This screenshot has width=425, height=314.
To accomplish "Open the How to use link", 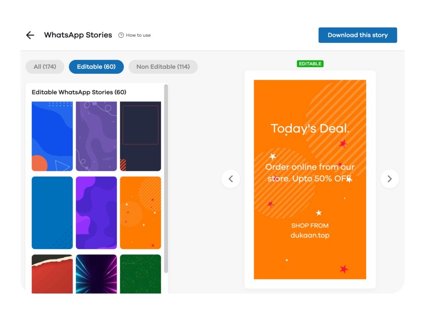I will [x=138, y=35].
